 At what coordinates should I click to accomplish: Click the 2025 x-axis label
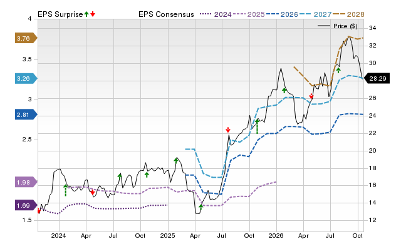coord(167,235)
